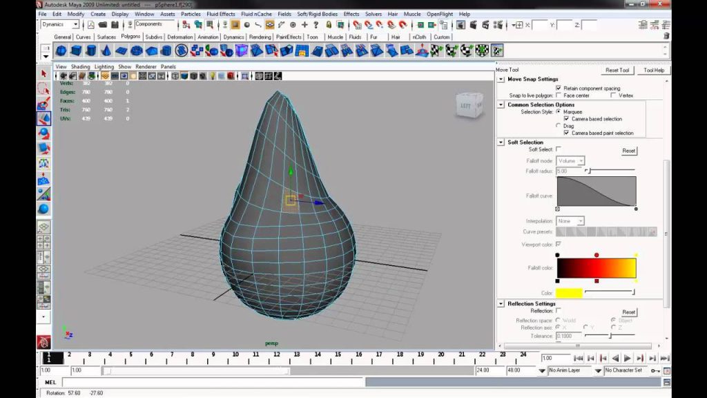This screenshot has height=398, width=707.
Task: Collapse the Move Snap Settings section
Action: [501, 79]
